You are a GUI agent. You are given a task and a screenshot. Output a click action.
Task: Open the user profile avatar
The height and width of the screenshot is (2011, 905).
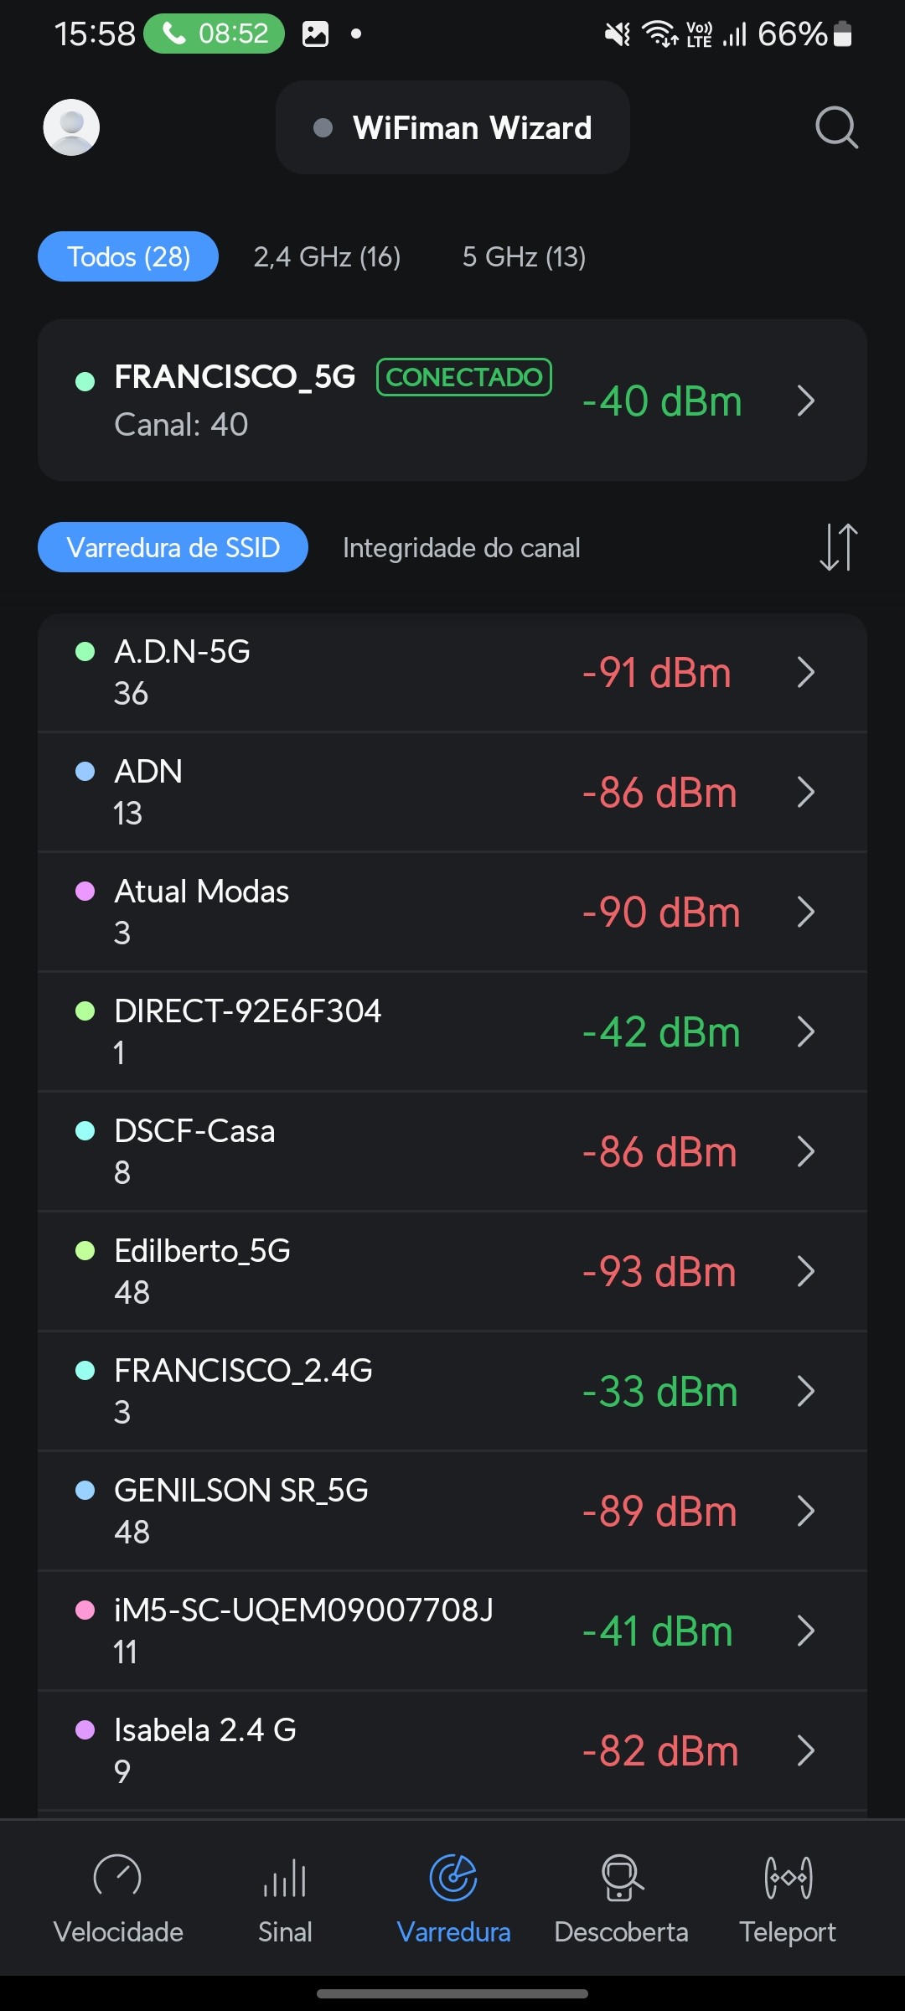(x=71, y=127)
